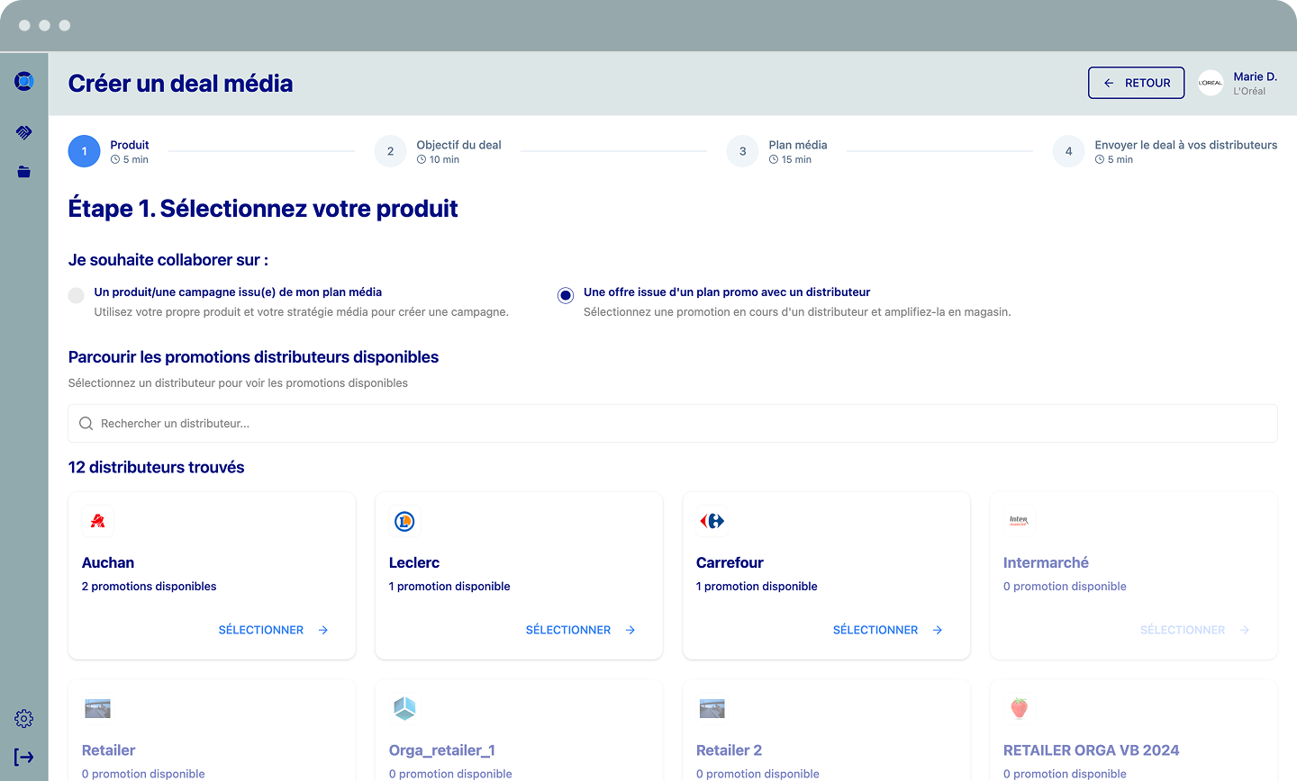
Task: Select the Carrefour distributor
Action: (x=888, y=631)
